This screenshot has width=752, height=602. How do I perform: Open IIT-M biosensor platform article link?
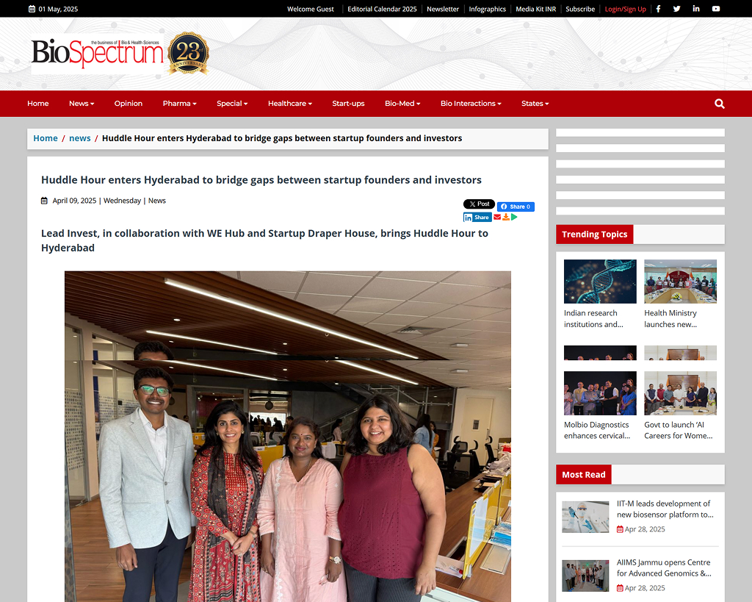pos(665,509)
